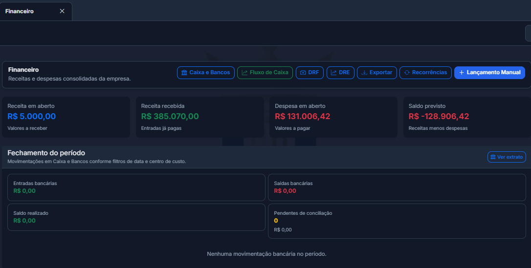Click the refresh icon on Recorrências
This screenshot has height=268, width=531.
(x=407, y=73)
